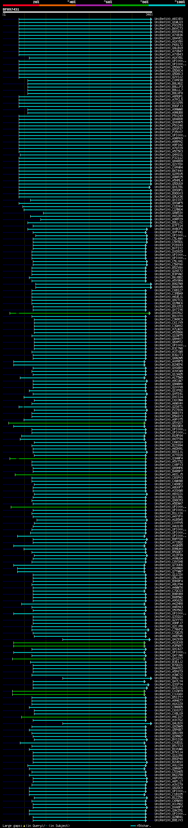Select hit label UniRef100_Q84VE1
This screenshot has width=188, height=828.
point(168,38)
